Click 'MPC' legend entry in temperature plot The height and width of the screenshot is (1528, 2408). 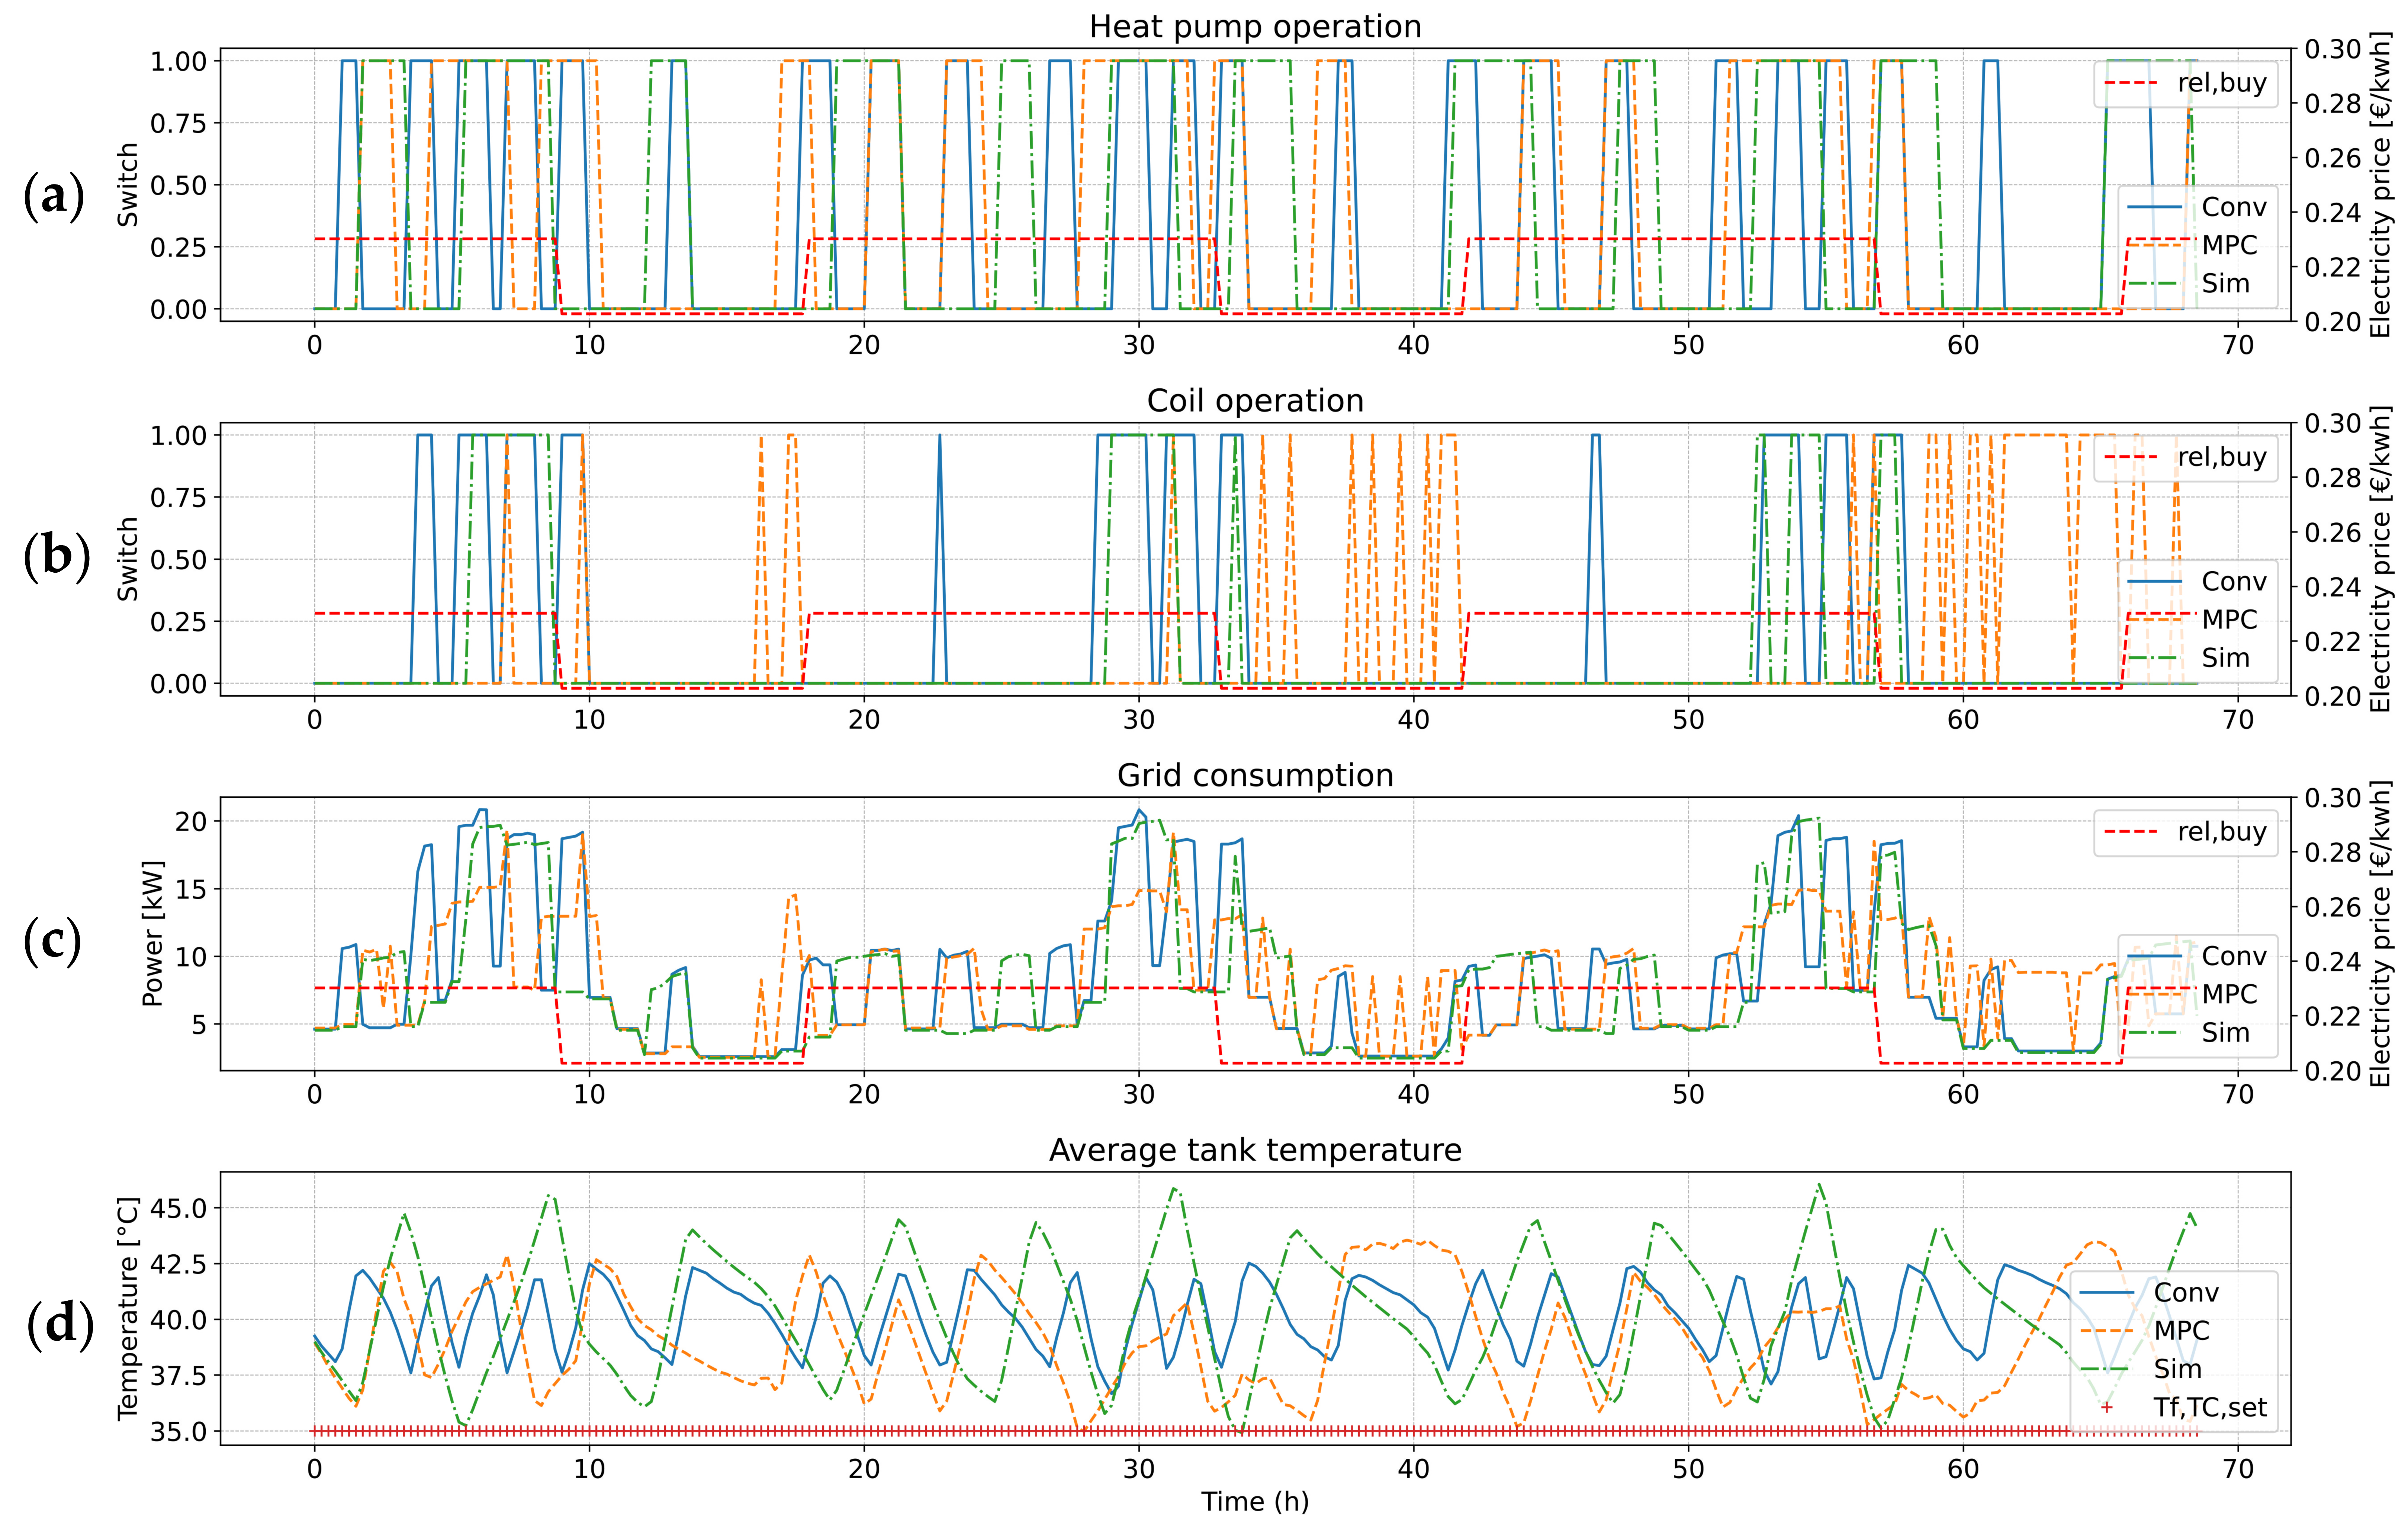click(2181, 1331)
